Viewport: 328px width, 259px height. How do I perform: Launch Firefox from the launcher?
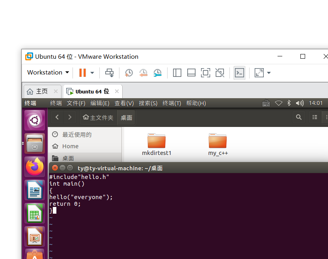(x=35, y=167)
